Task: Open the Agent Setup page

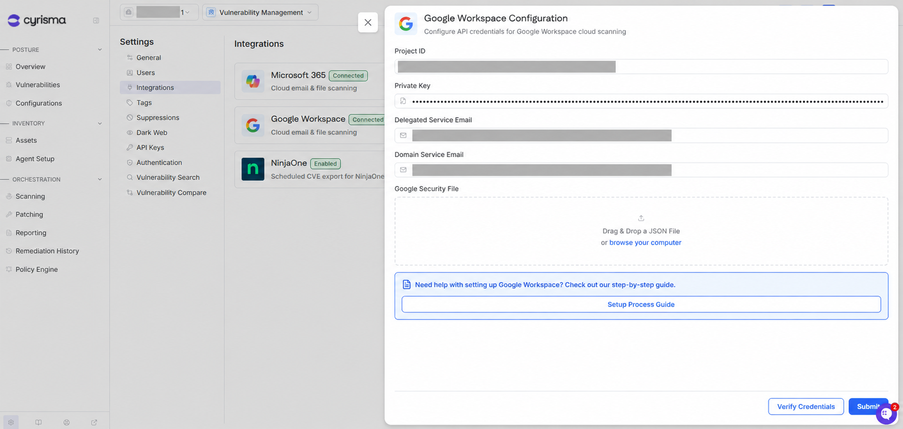Action: pos(35,159)
